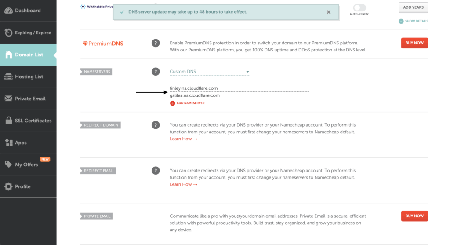Toggle the Auto-Renew switch

pyautogui.click(x=359, y=7)
